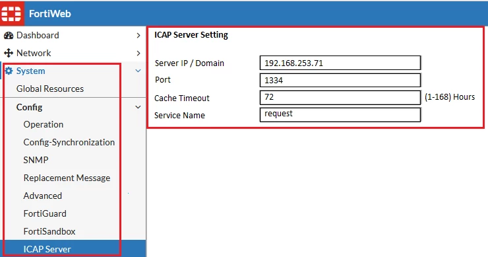Expand the Network menu chevron
Screen dimensions: 488x257
[x=138, y=54]
